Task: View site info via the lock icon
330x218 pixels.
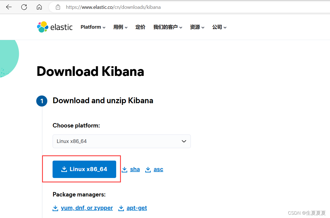Action: tap(58, 7)
